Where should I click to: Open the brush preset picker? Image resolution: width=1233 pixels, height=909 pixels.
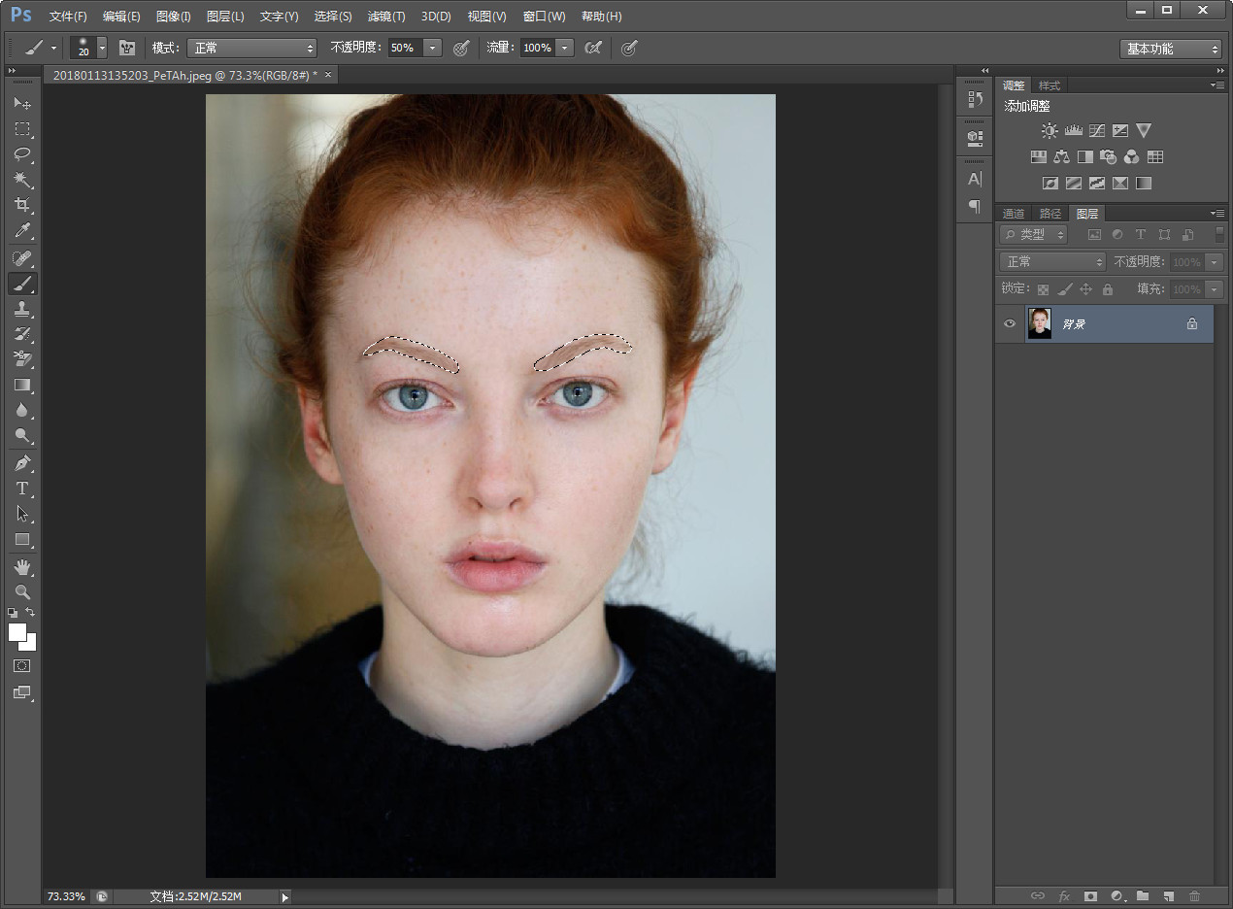pos(102,48)
